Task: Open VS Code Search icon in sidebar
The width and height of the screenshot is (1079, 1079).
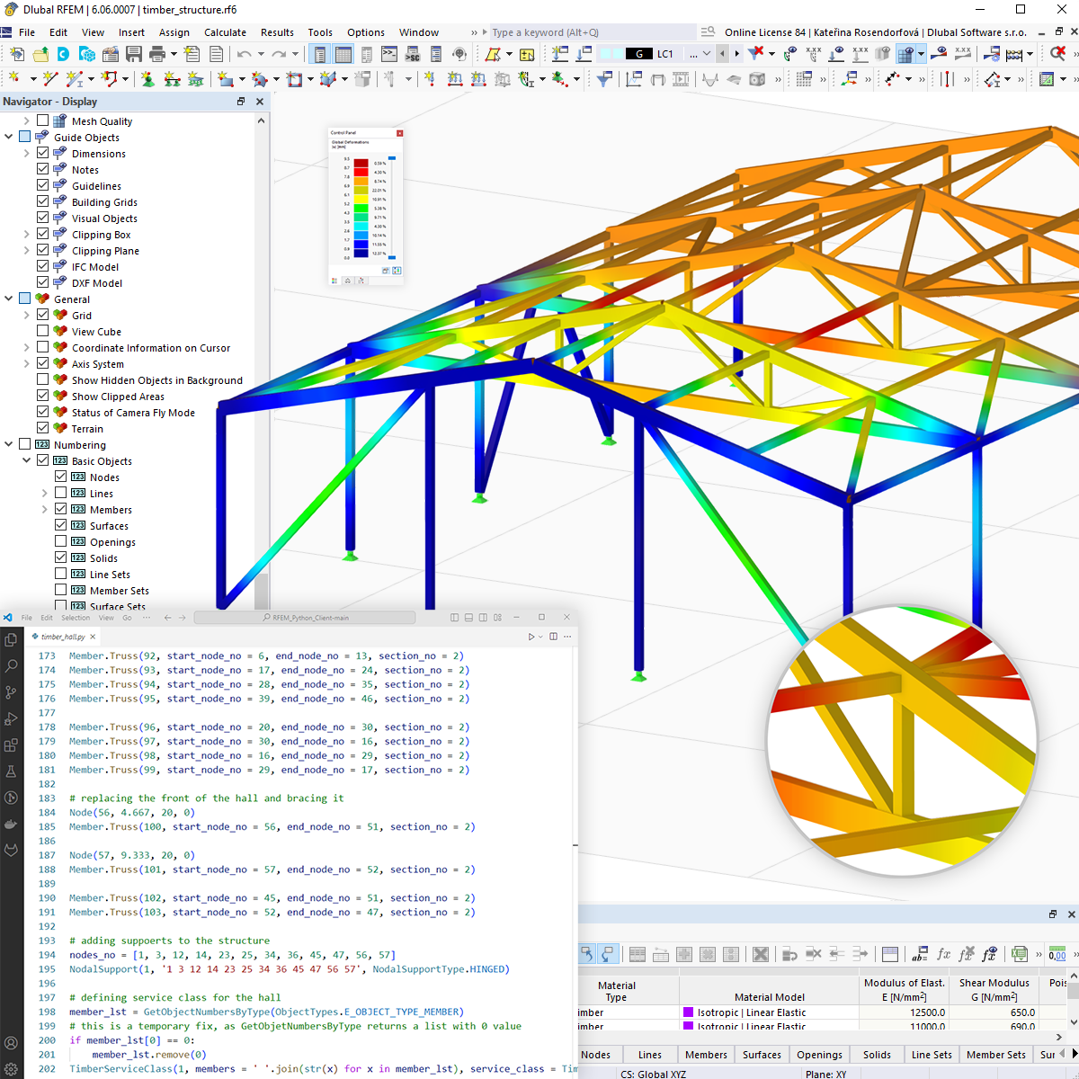Action: [11, 666]
